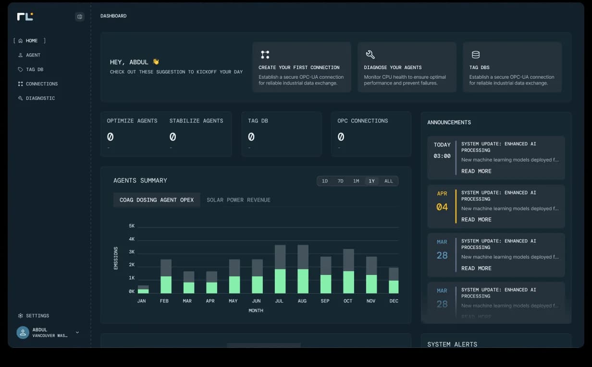Viewport: 592px width, 367px height.
Task: Open Settings in the sidebar
Action: tap(34, 316)
